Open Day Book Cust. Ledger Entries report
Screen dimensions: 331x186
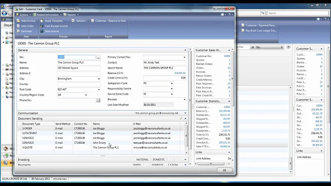click(x=259, y=31)
